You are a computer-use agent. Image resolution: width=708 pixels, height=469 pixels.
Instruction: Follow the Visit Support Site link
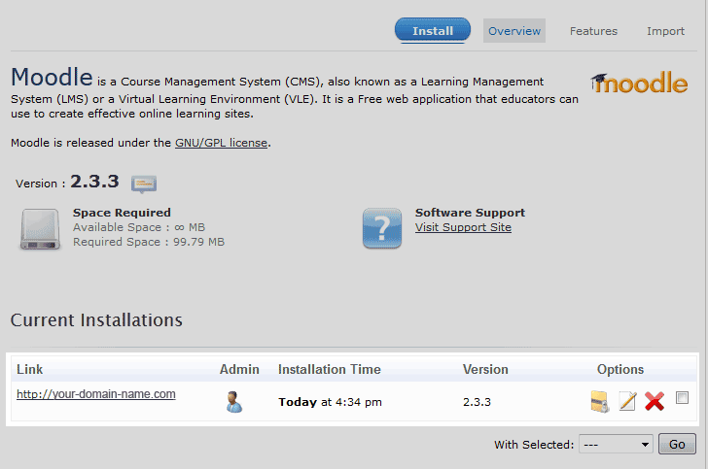[463, 227]
